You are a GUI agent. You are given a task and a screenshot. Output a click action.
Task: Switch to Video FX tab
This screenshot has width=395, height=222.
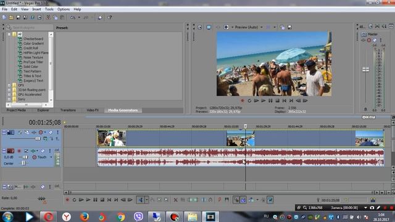[93, 110]
